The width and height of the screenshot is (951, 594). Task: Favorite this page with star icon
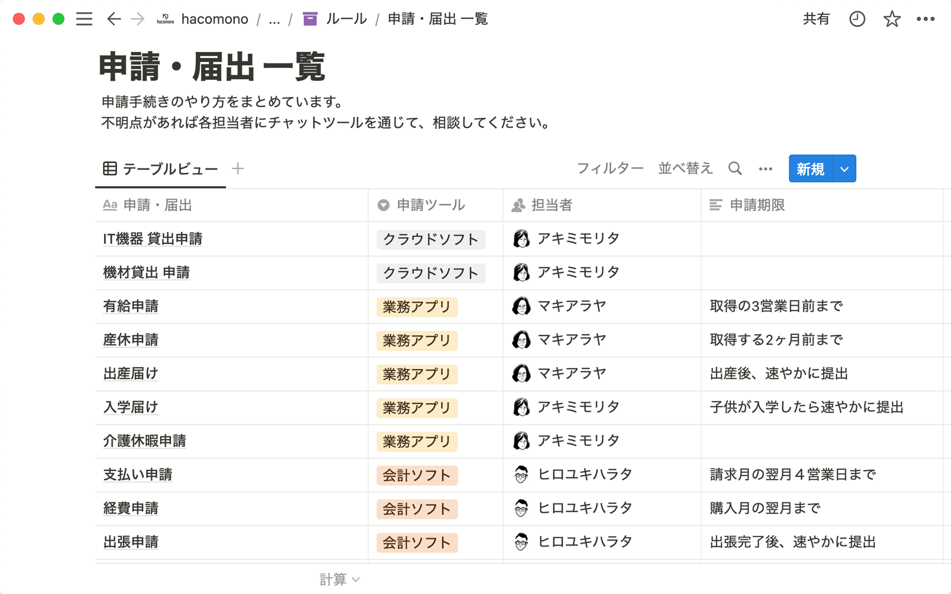(x=892, y=19)
